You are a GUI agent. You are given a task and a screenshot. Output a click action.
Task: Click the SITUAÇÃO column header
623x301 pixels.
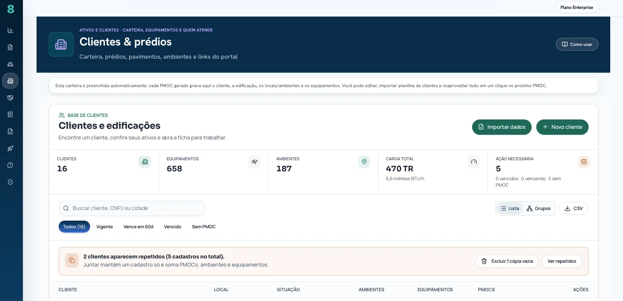(x=288, y=290)
